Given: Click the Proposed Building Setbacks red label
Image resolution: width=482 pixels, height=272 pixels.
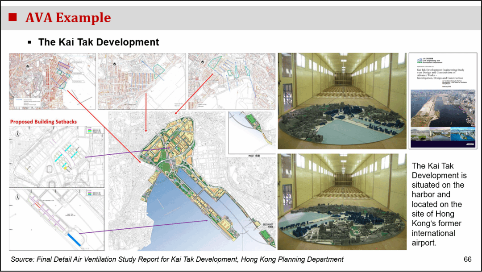Looking at the screenshot, I should click(43, 121).
